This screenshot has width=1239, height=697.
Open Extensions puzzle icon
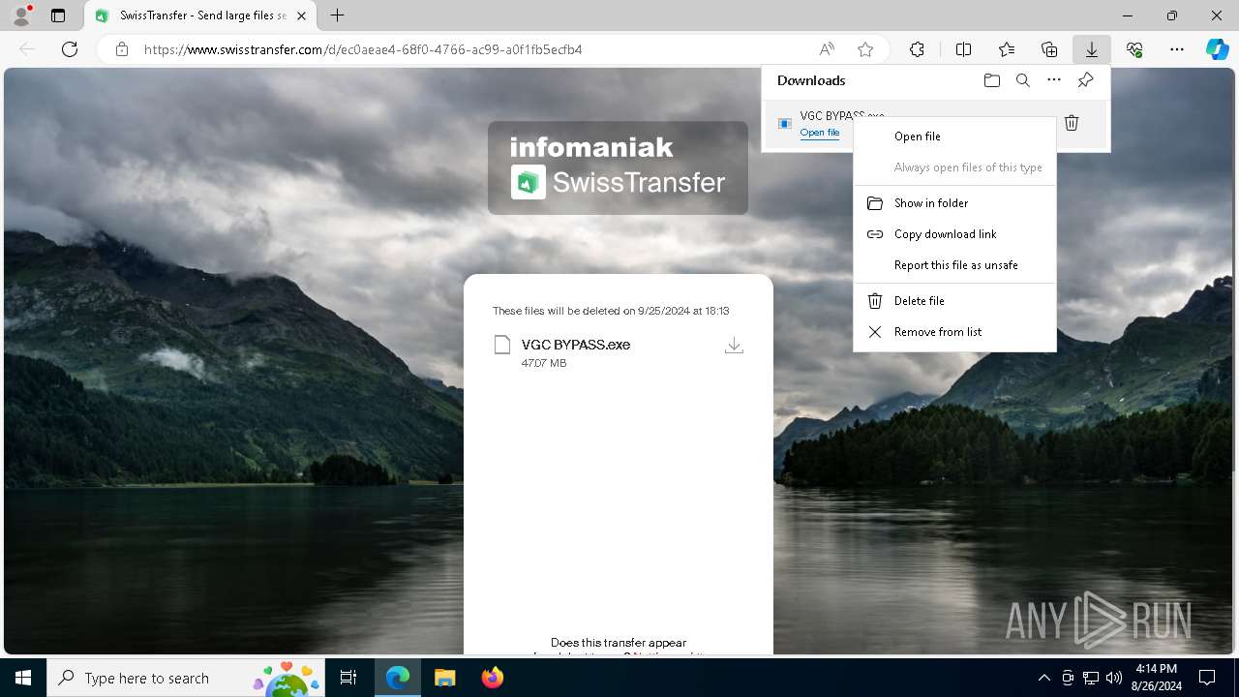917,49
